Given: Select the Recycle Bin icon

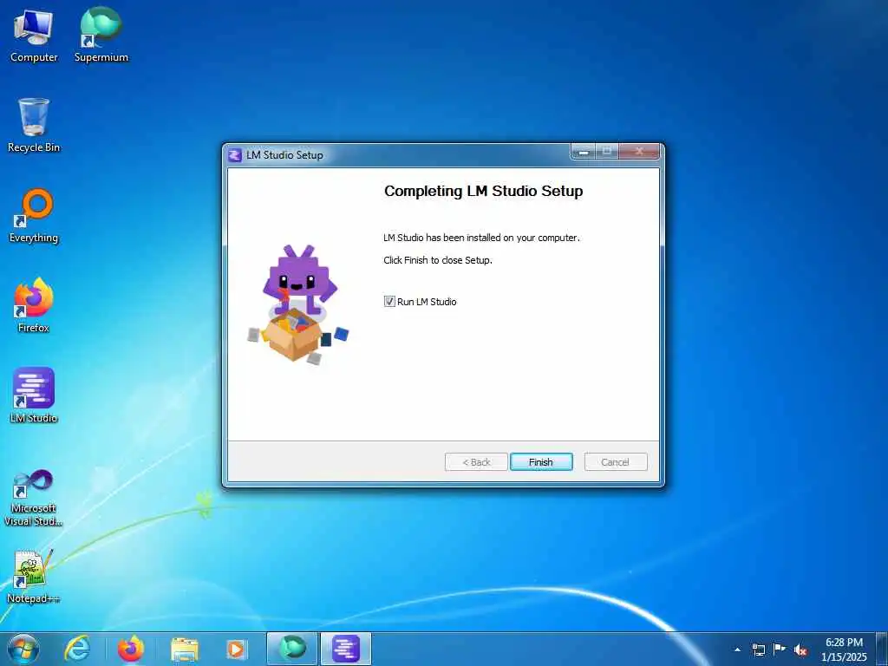Looking at the screenshot, I should click(x=34, y=125).
